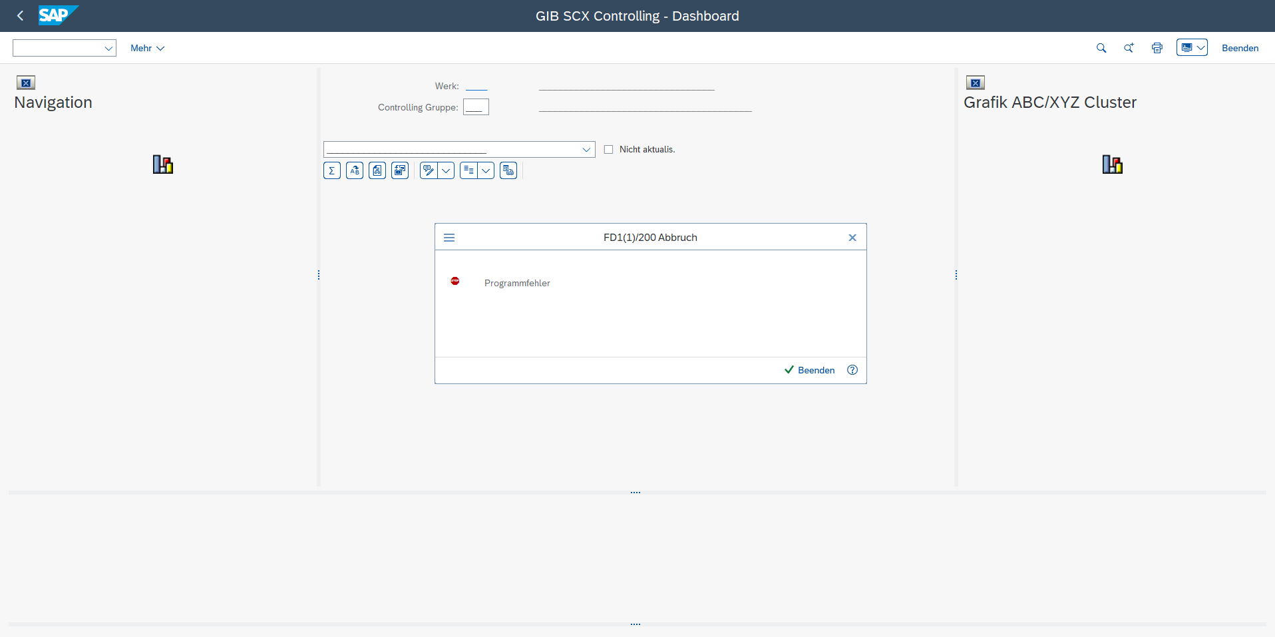Click Beenden in the error dialog

(x=809, y=370)
